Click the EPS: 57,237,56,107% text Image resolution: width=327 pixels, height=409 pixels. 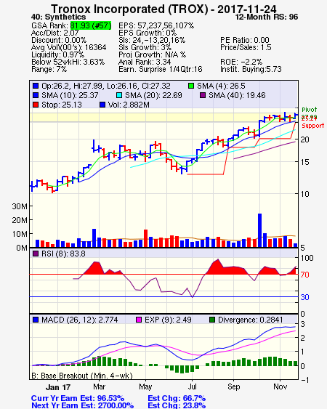point(156,25)
